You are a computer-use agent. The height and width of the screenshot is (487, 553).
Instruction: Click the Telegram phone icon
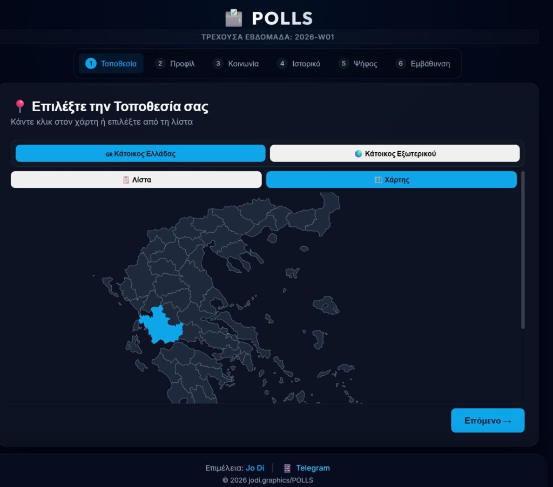coord(287,468)
